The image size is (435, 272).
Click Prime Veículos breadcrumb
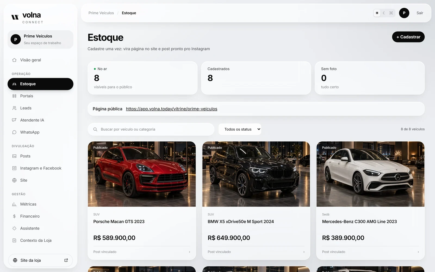pyautogui.click(x=101, y=13)
